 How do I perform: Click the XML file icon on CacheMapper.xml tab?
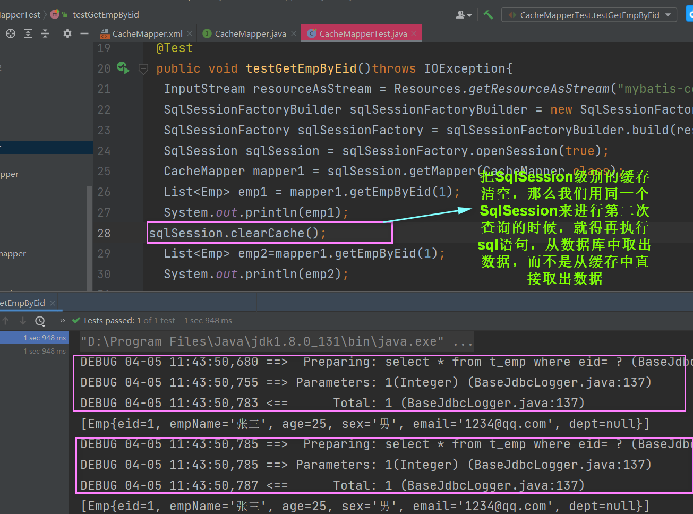105,33
